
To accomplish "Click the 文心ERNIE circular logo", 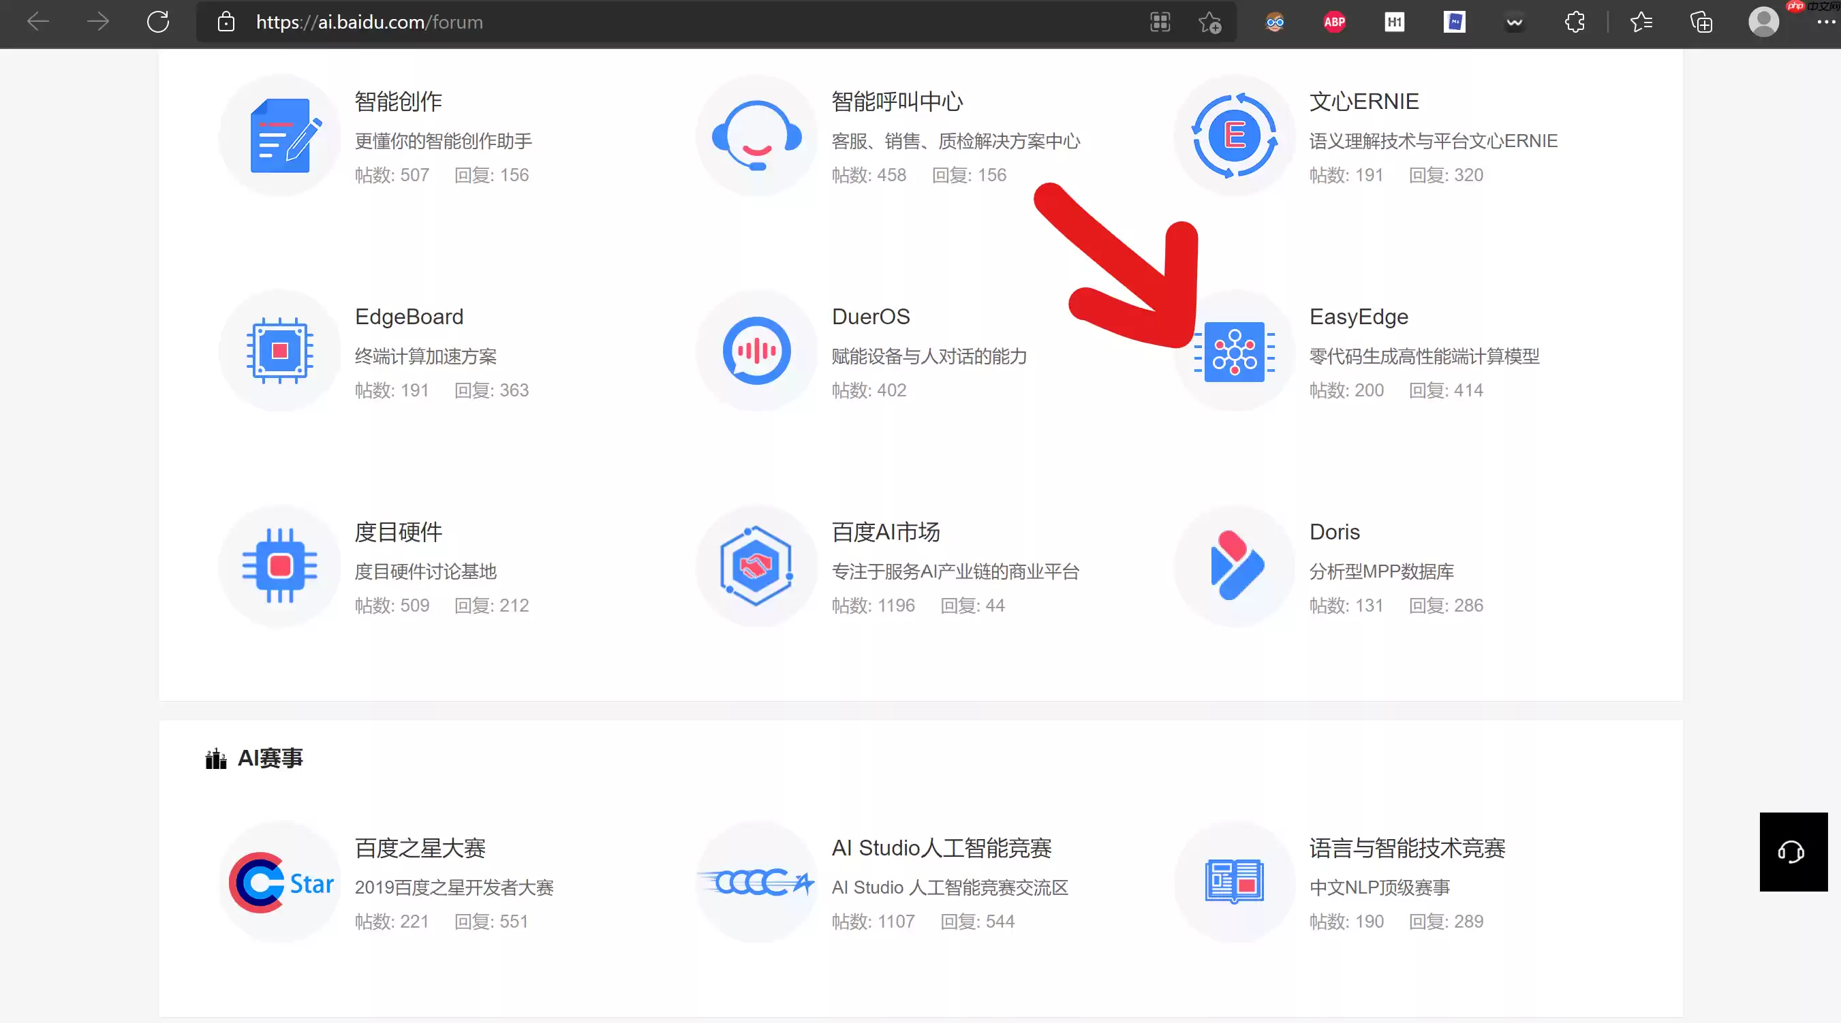I will coord(1234,135).
